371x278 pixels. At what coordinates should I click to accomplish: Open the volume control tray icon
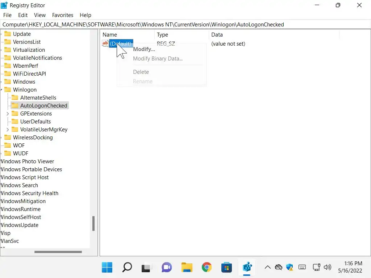[x=328, y=268]
